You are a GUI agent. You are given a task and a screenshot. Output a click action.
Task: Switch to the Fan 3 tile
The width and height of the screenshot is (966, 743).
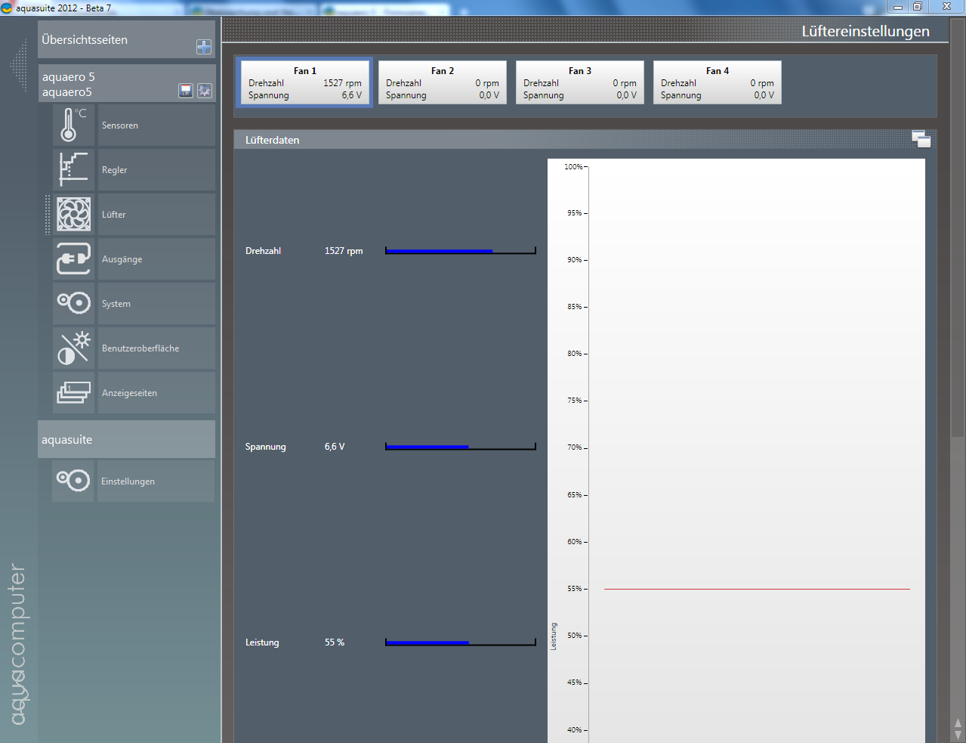point(579,82)
